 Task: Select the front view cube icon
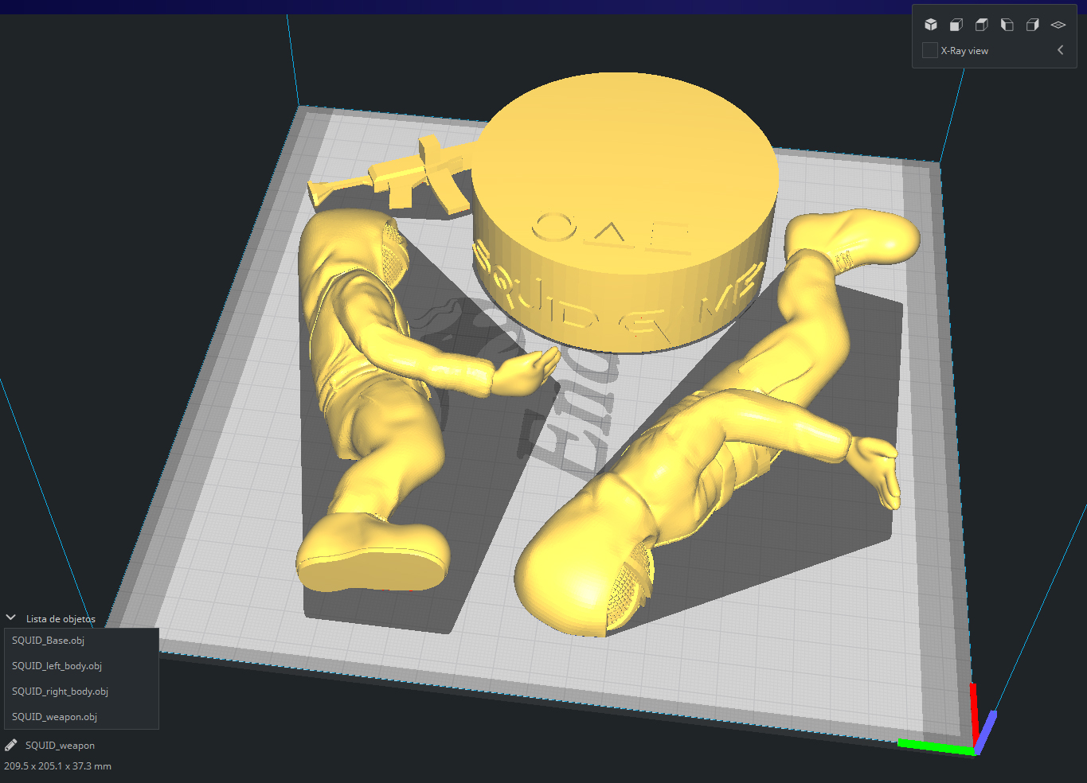coord(956,25)
